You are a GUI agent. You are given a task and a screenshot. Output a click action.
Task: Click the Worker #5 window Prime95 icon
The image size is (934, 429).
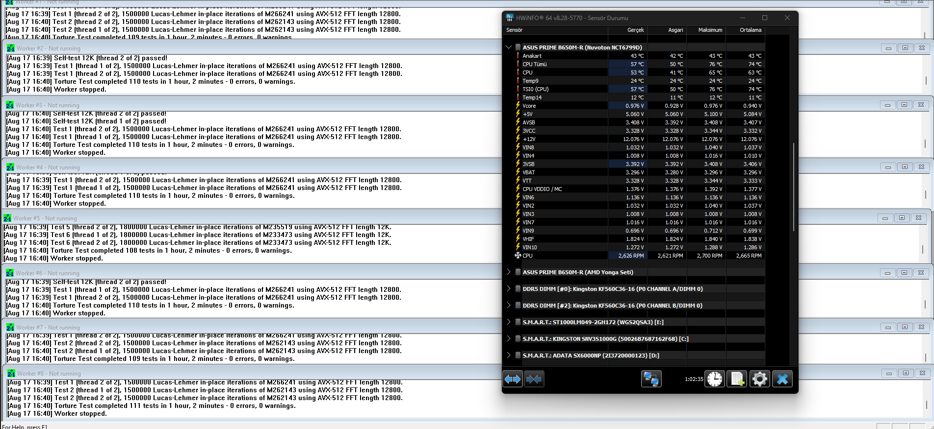coord(7,218)
